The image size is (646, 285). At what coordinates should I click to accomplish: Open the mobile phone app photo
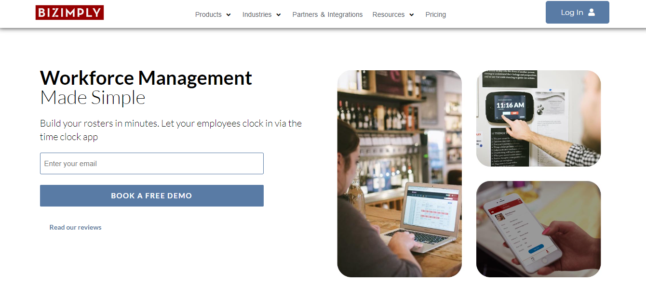[538, 229]
